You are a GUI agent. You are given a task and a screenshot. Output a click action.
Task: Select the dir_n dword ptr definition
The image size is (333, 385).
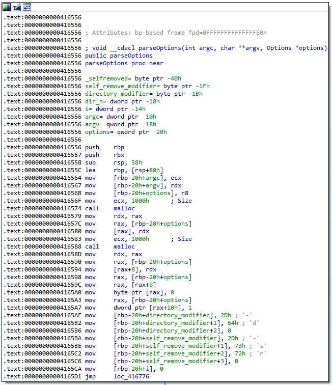coord(122,101)
